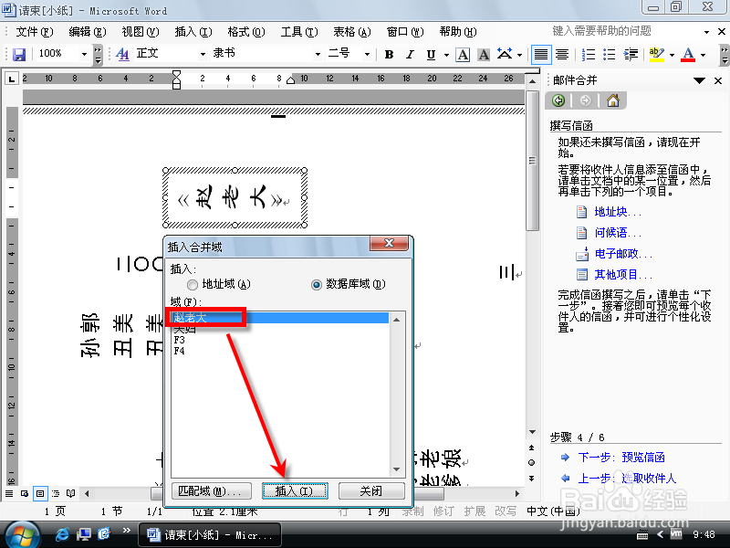Click the document vertical scrollbar thumb
The height and width of the screenshot is (548, 730).
pyautogui.click(x=532, y=160)
